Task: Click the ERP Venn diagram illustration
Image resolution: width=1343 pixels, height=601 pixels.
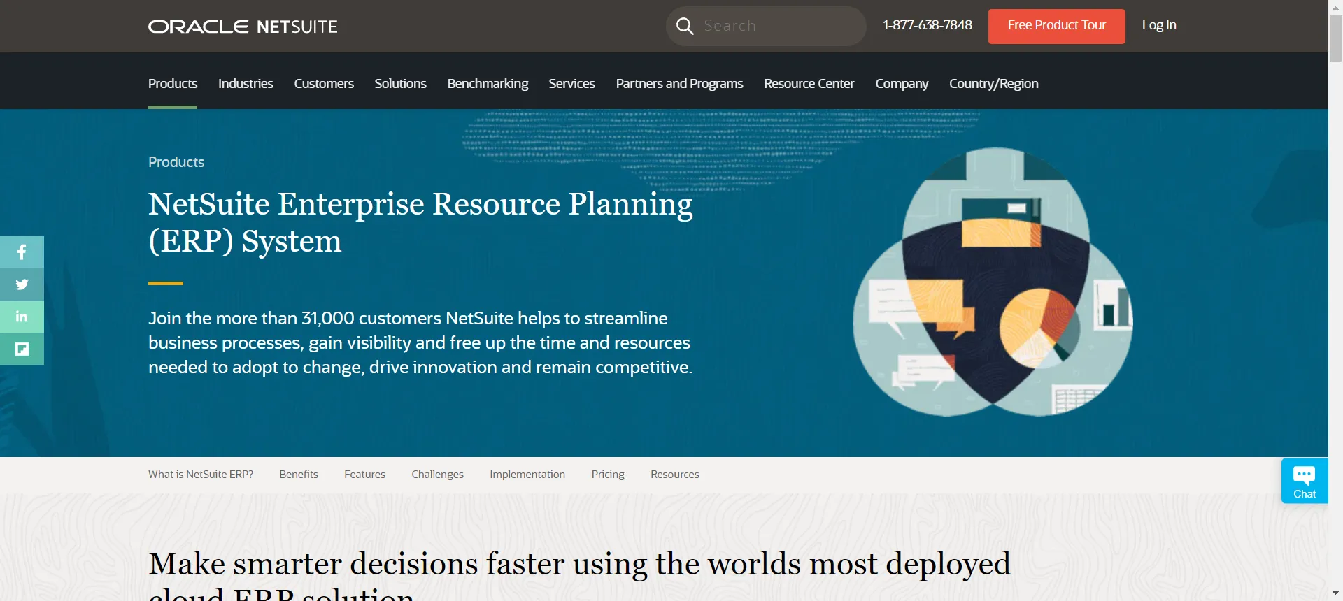Action: tap(993, 282)
